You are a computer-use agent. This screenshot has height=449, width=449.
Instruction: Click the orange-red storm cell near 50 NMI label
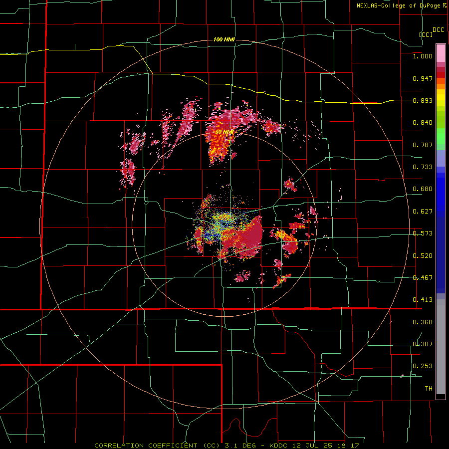click(x=219, y=143)
